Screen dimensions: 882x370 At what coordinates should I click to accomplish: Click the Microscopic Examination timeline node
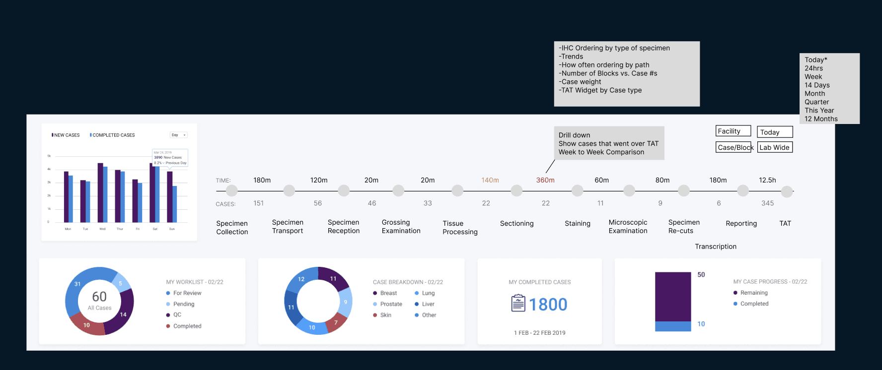click(629, 190)
